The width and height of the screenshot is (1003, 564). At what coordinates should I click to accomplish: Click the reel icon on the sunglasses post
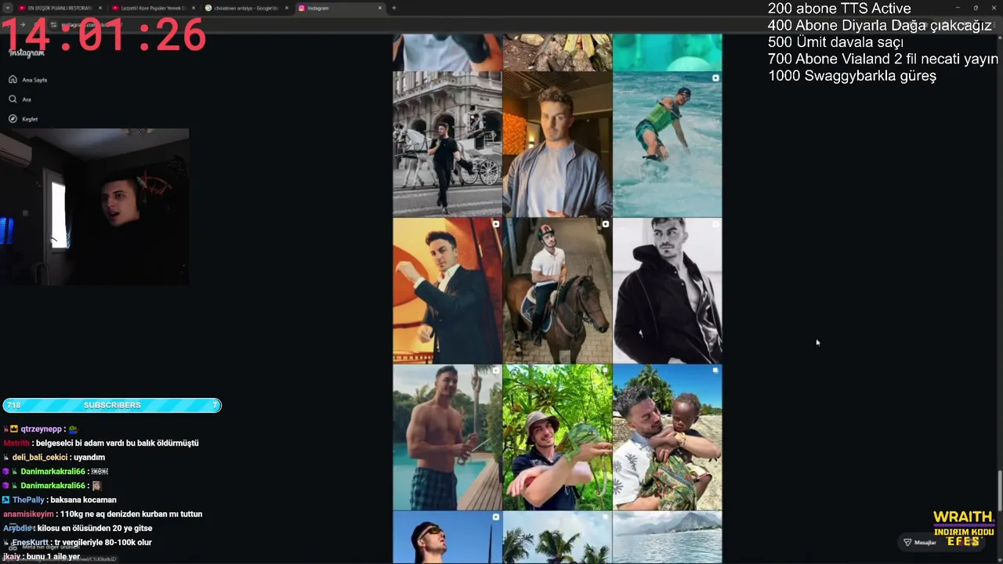pyautogui.click(x=495, y=517)
